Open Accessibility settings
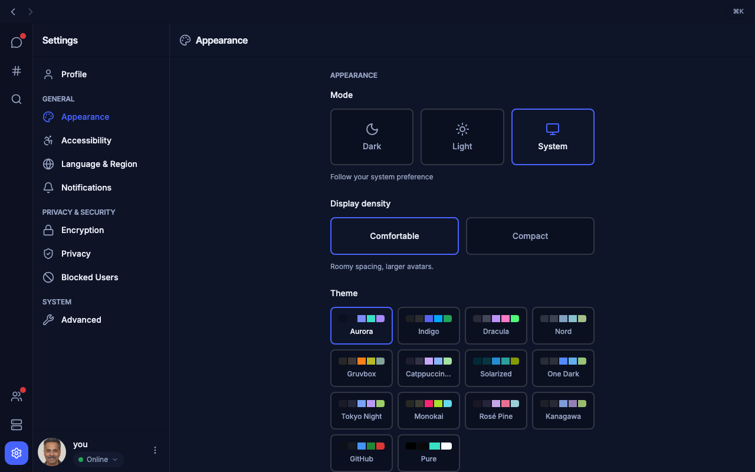 pyautogui.click(x=101, y=140)
